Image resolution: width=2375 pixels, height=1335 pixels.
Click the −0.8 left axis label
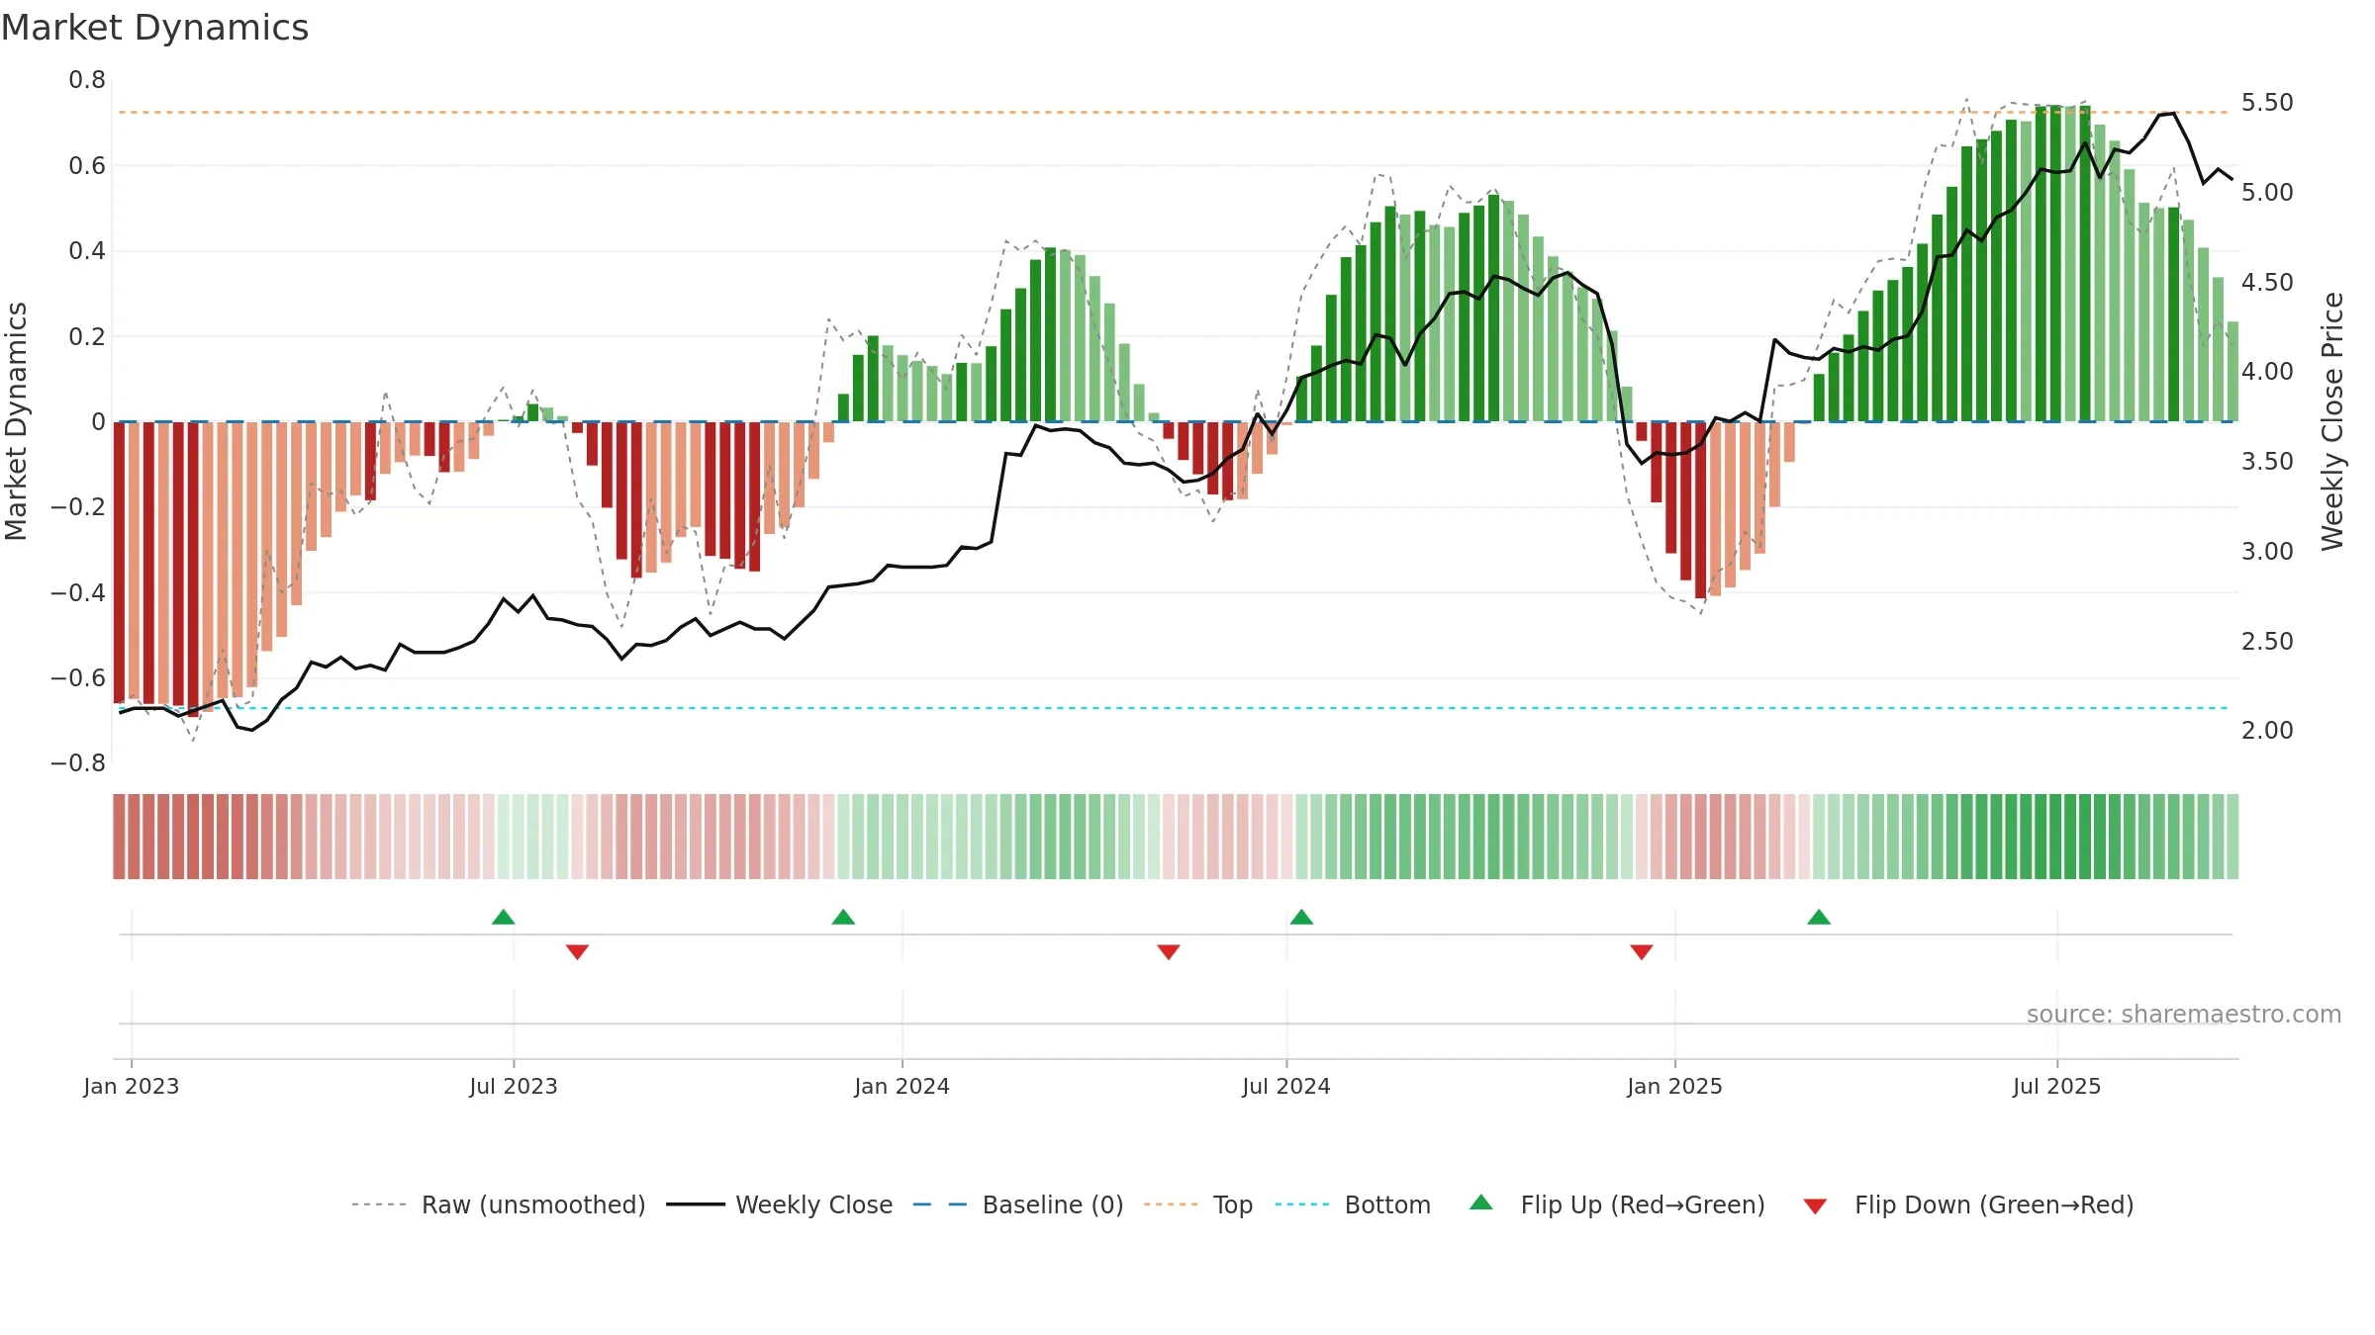(78, 763)
